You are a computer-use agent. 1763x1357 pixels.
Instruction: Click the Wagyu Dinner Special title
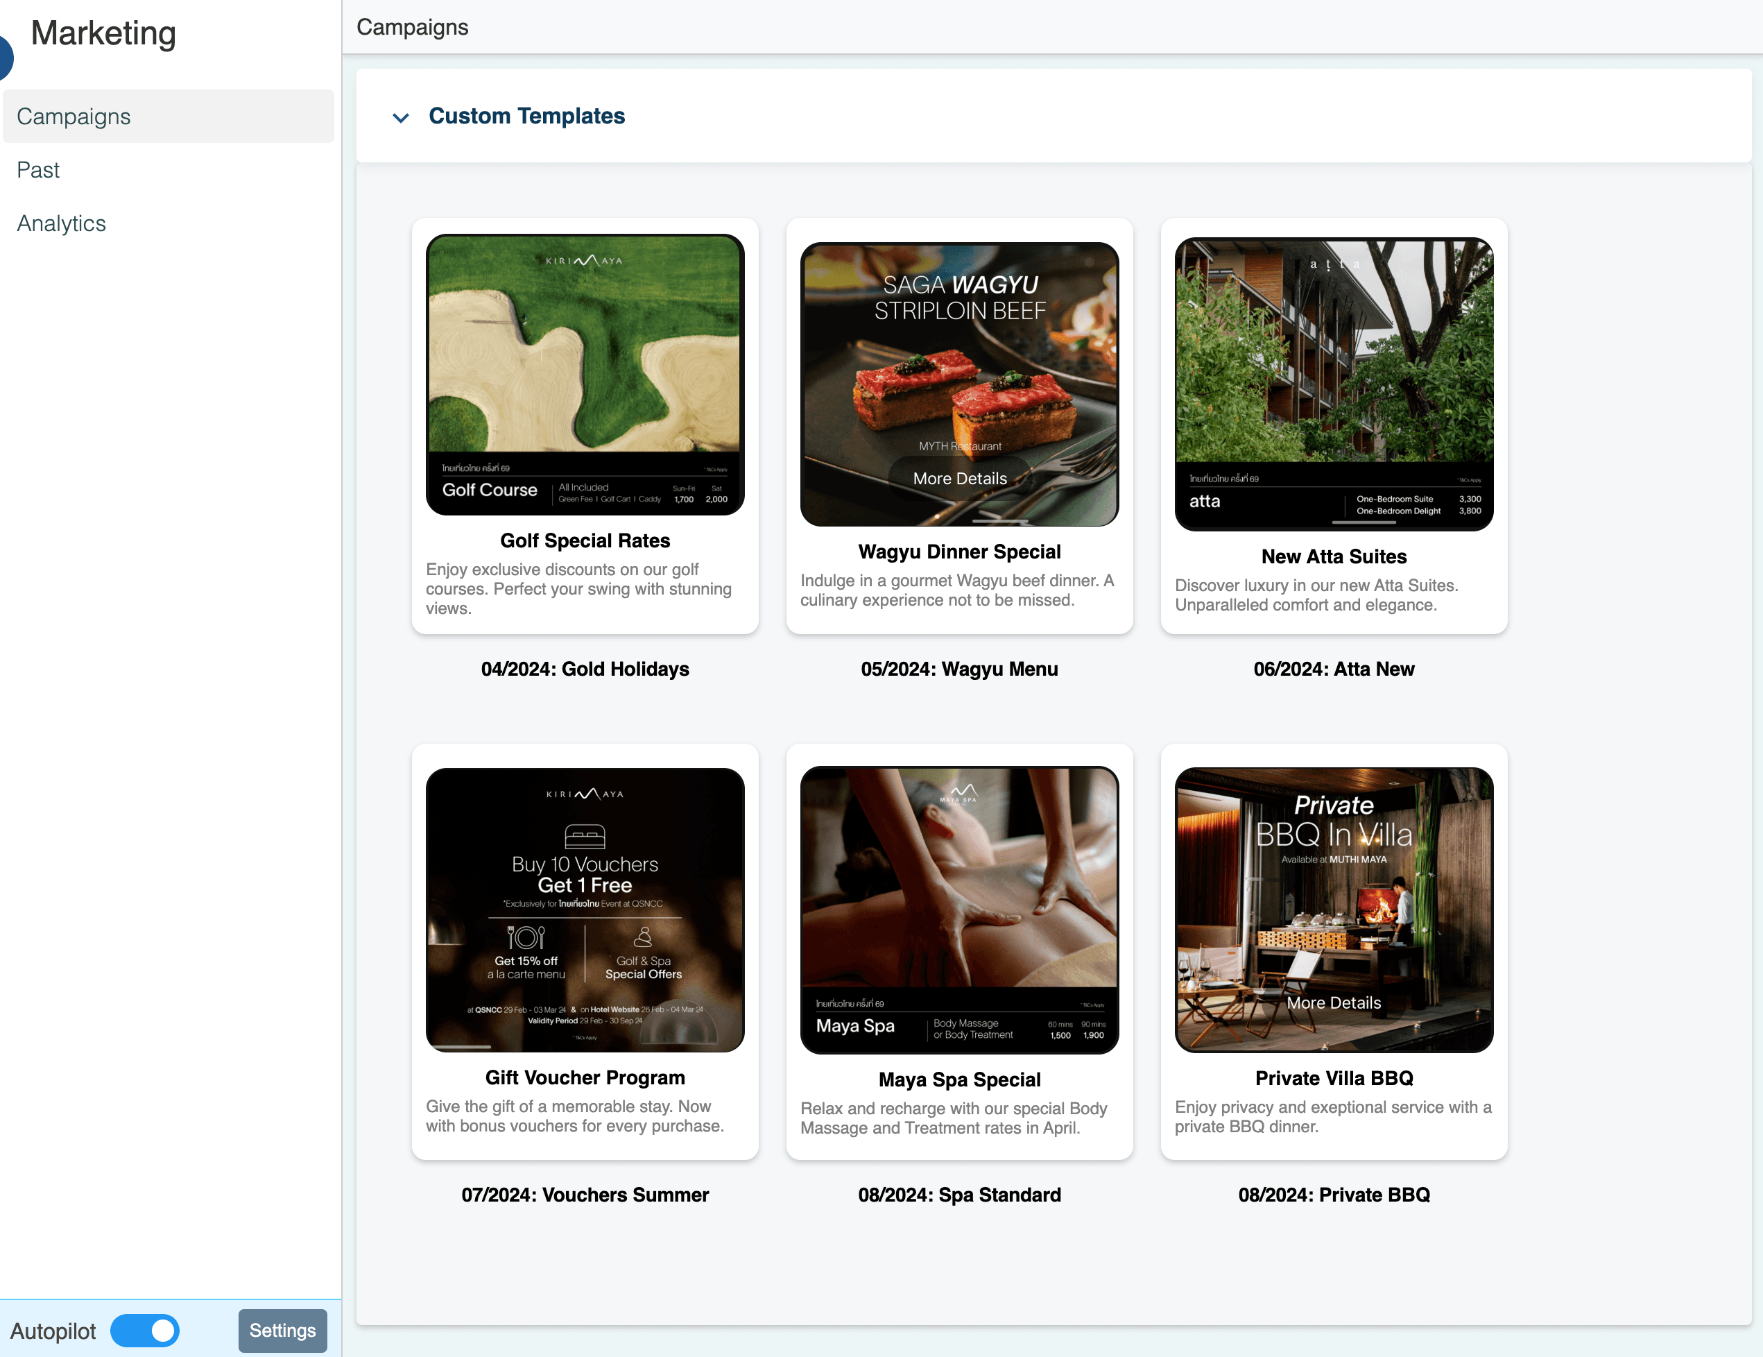(x=960, y=552)
